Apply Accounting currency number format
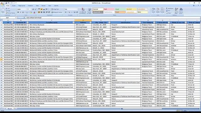Image resolution: width=201 pixels, height=113 pixels. (x=66, y=12)
